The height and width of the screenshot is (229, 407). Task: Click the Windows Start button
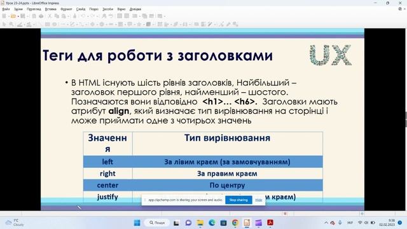click(x=137, y=223)
